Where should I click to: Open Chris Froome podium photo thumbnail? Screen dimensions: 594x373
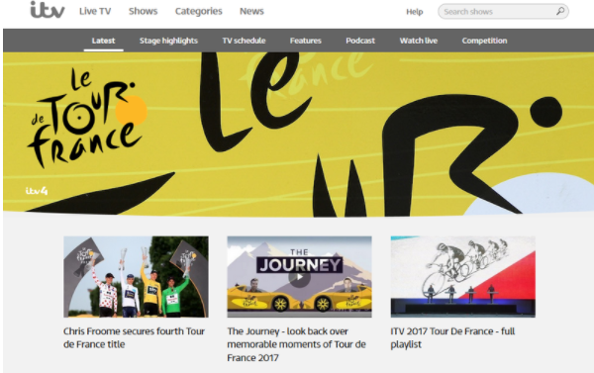click(x=136, y=277)
